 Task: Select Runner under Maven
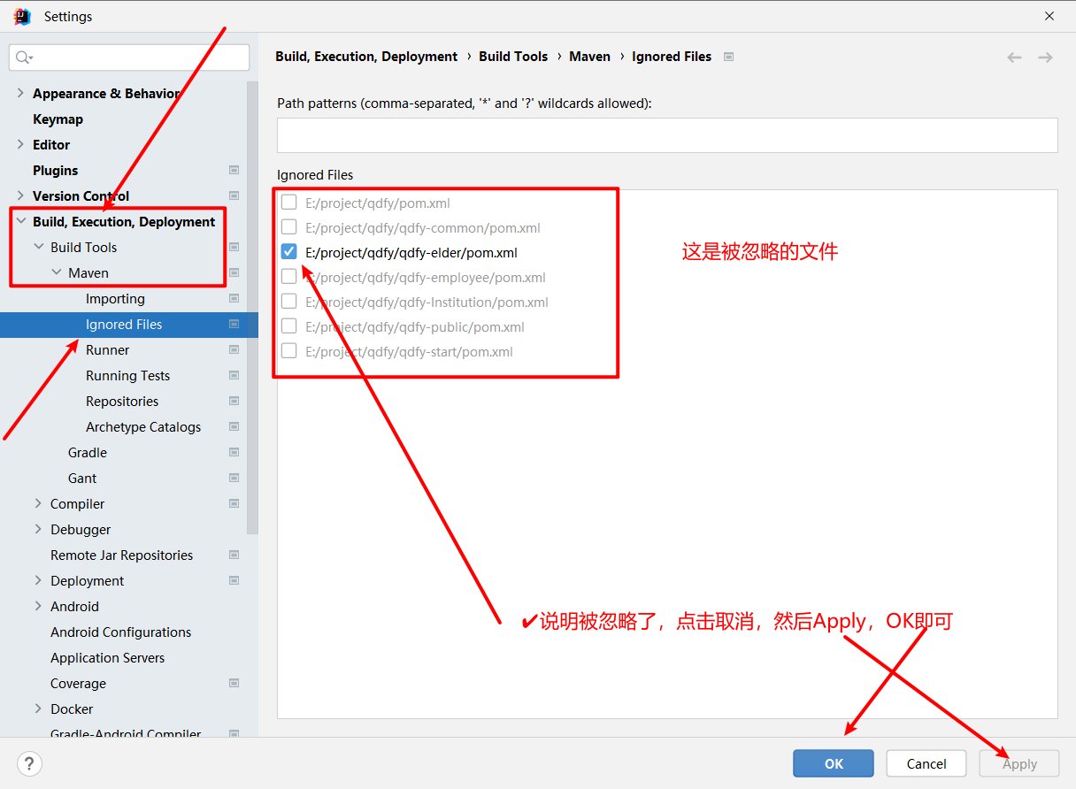tap(107, 349)
